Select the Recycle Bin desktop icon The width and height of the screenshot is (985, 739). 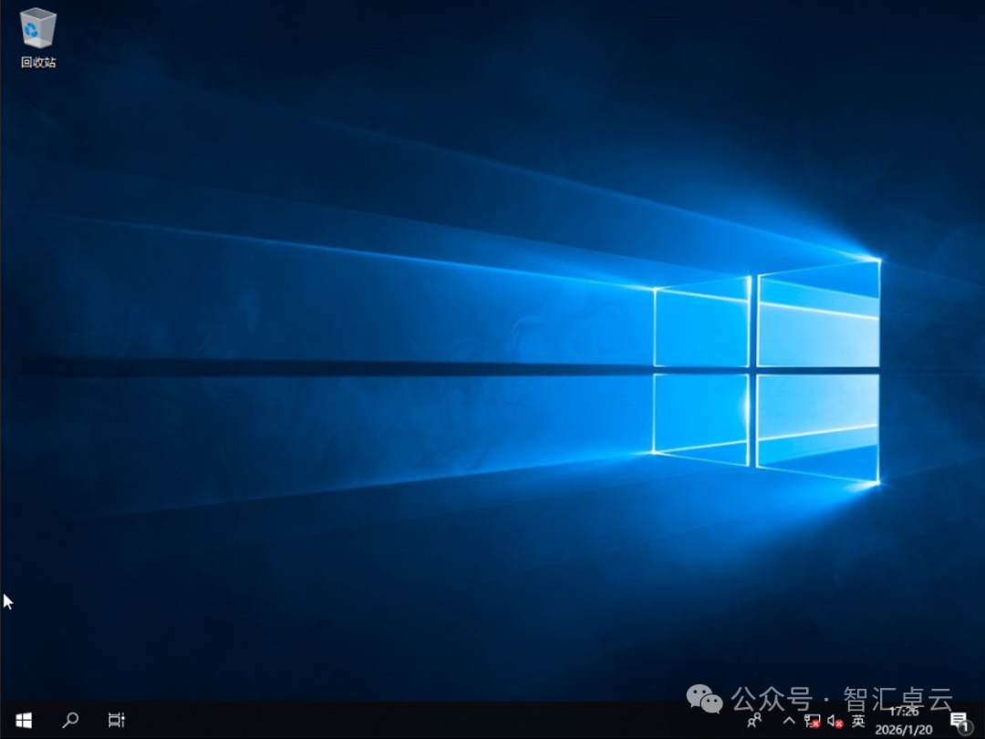pyautogui.click(x=37, y=29)
